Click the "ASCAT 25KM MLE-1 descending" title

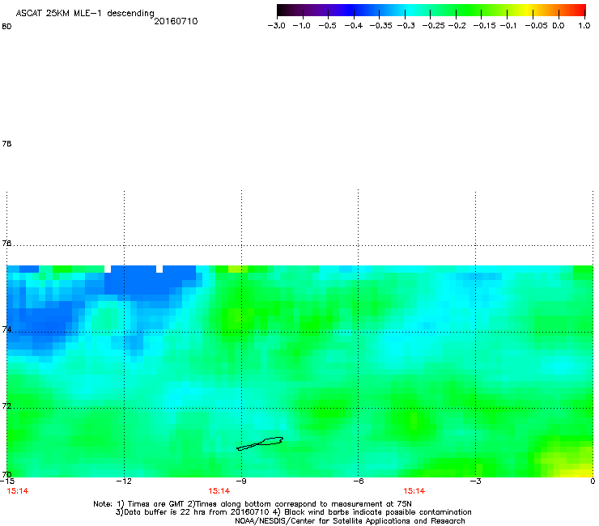click(85, 14)
